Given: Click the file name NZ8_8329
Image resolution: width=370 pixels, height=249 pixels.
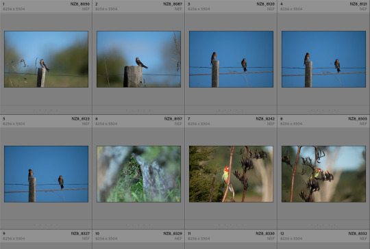Looking at the screenshot, I should point(173,233).
